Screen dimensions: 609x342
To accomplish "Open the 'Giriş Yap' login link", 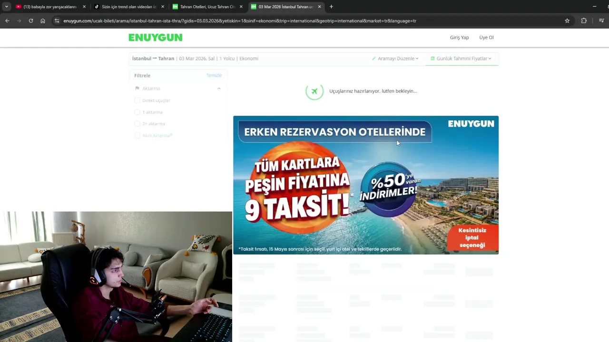I will 459,38.
